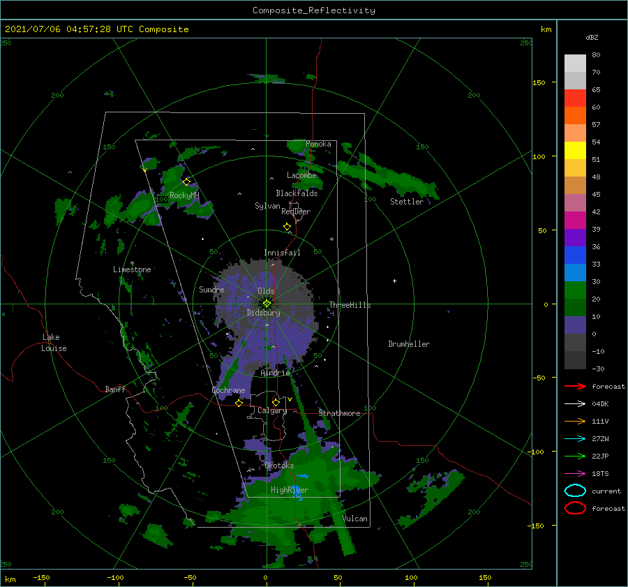628x587 pixels.
Task: Click the red forecast arrow in legend
Action: pyautogui.click(x=575, y=386)
